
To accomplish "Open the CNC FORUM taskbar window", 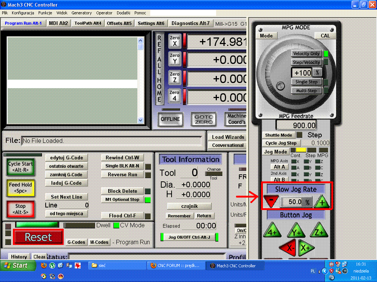I will 175,266.
